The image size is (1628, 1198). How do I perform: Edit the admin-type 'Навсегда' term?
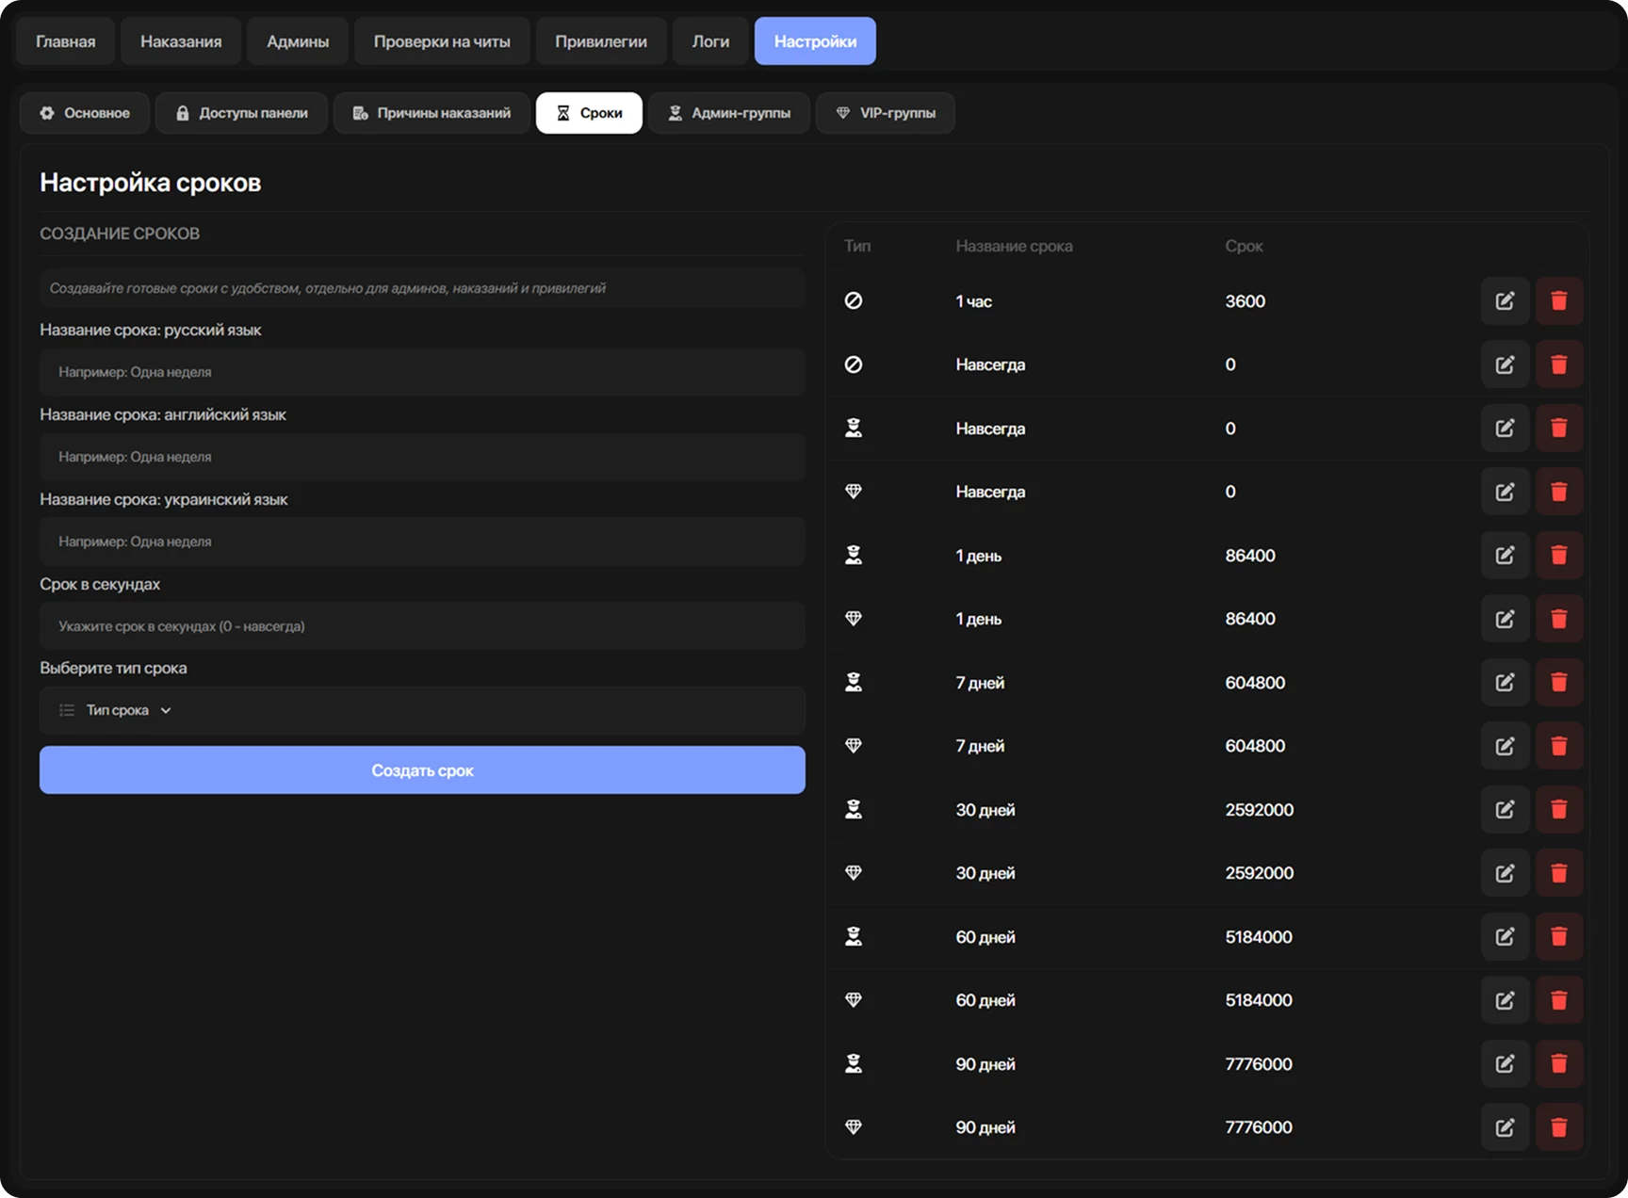pyautogui.click(x=1505, y=429)
